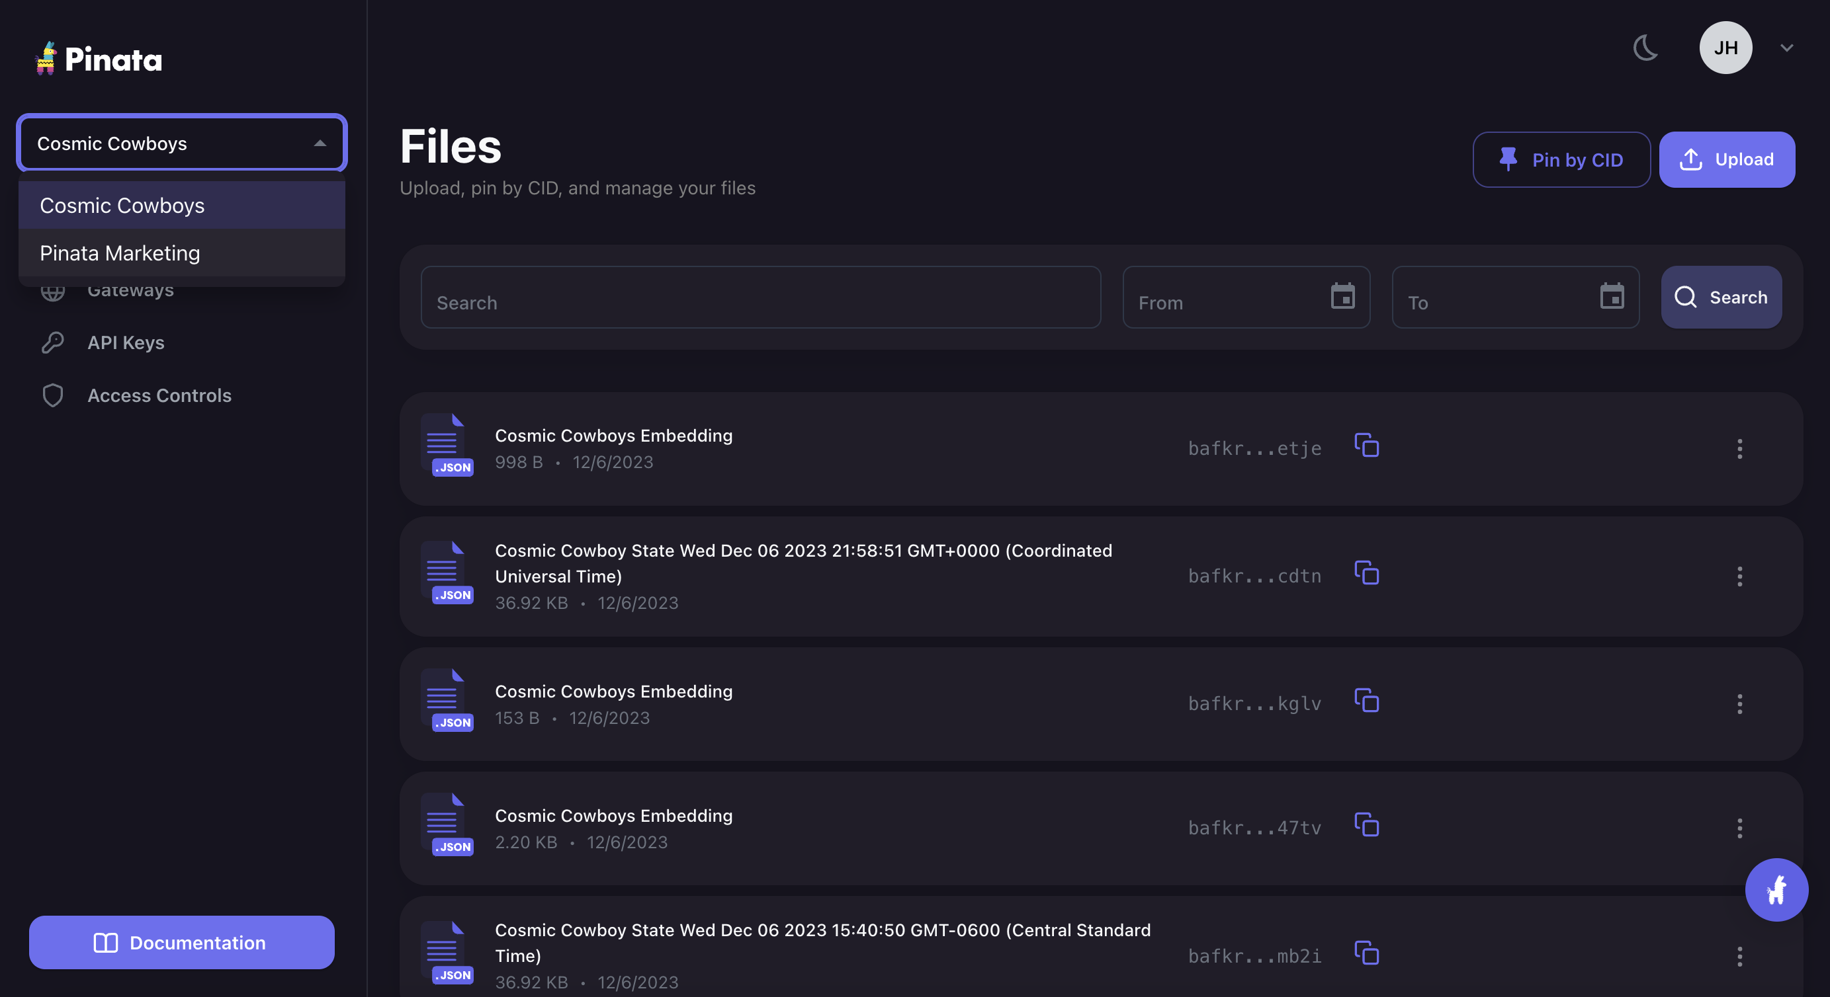The width and height of the screenshot is (1830, 997).
Task: Open Cosmic Cowboy State 15:40:50 GMT-0600 file
Action: point(822,942)
